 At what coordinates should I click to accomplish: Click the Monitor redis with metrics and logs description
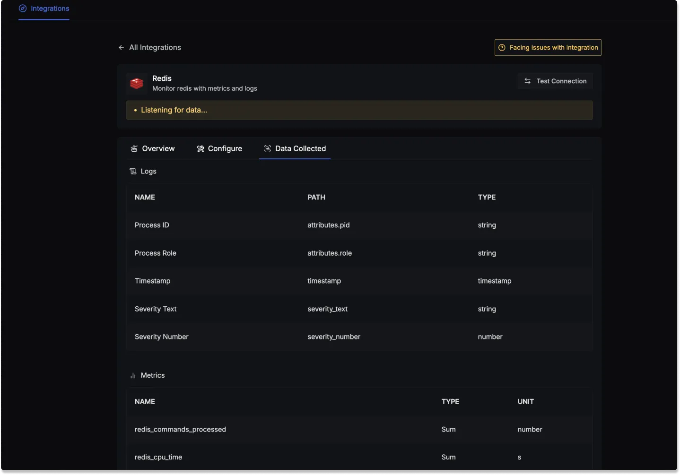click(x=205, y=89)
